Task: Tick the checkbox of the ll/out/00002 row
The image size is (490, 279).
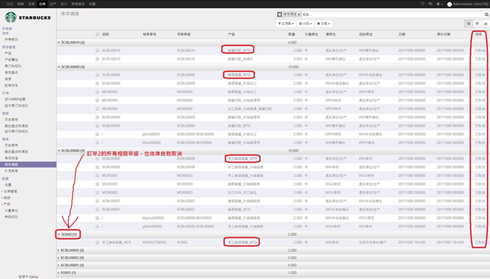Action: point(97,143)
